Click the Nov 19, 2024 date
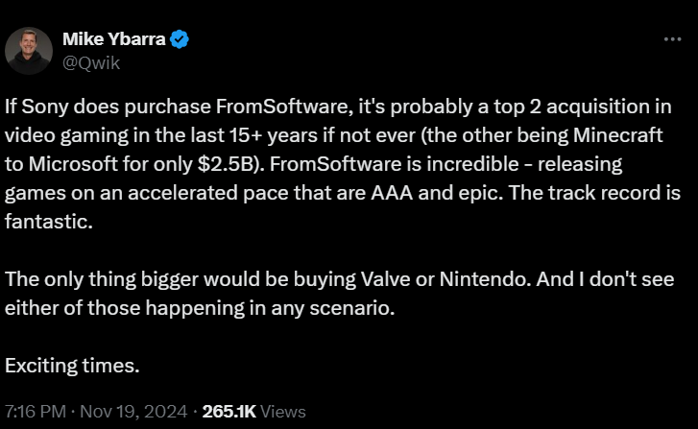The width and height of the screenshot is (698, 429). pos(132,412)
